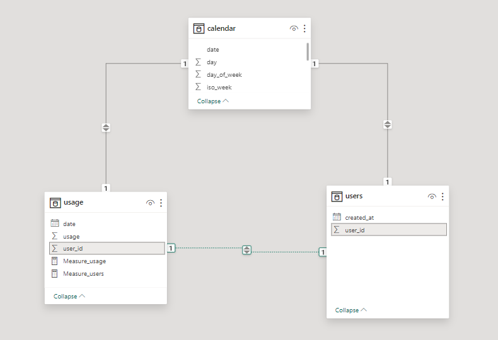Click calculator icon beside Measure_users
The width and height of the screenshot is (498, 340).
coord(55,273)
